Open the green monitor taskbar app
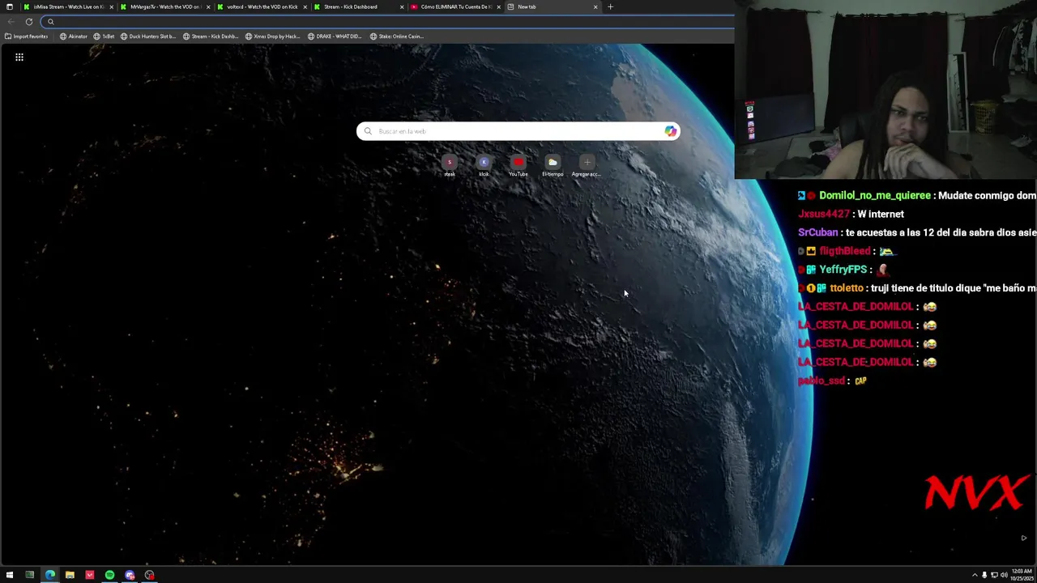This screenshot has width=1037, height=583. click(30, 575)
